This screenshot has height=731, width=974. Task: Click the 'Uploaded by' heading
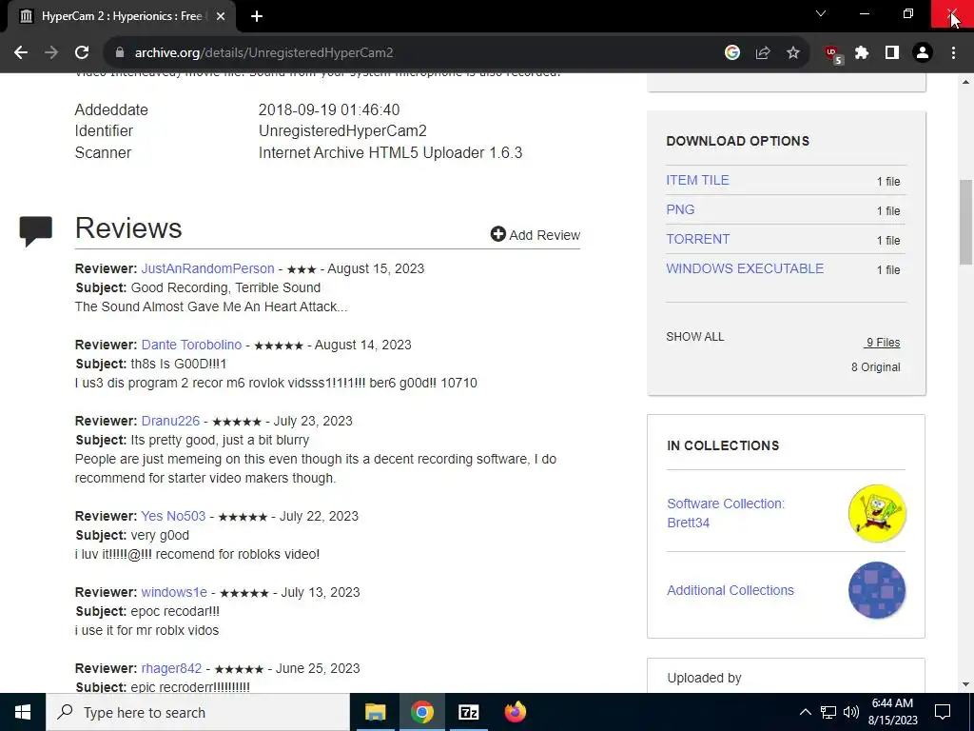click(704, 678)
